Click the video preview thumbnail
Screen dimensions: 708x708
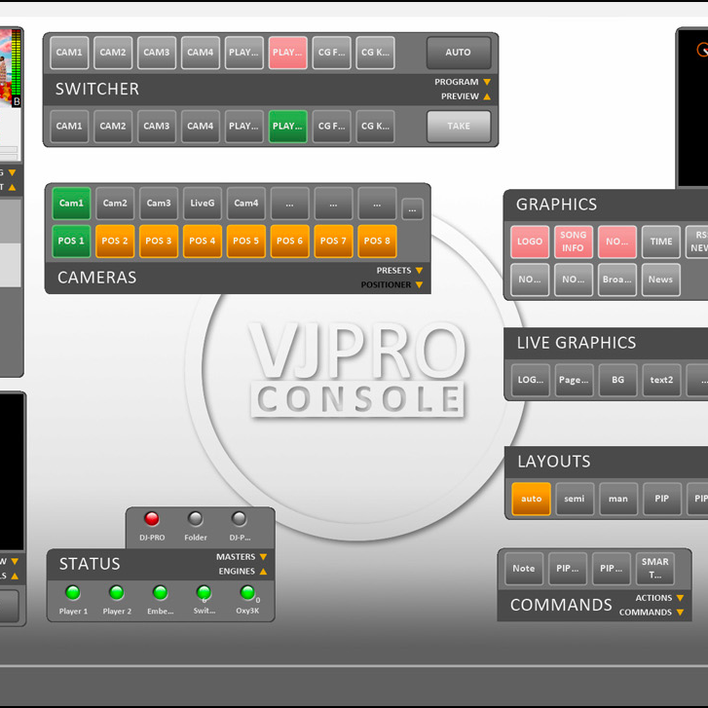pyautogui.click(x=6, y=68)
